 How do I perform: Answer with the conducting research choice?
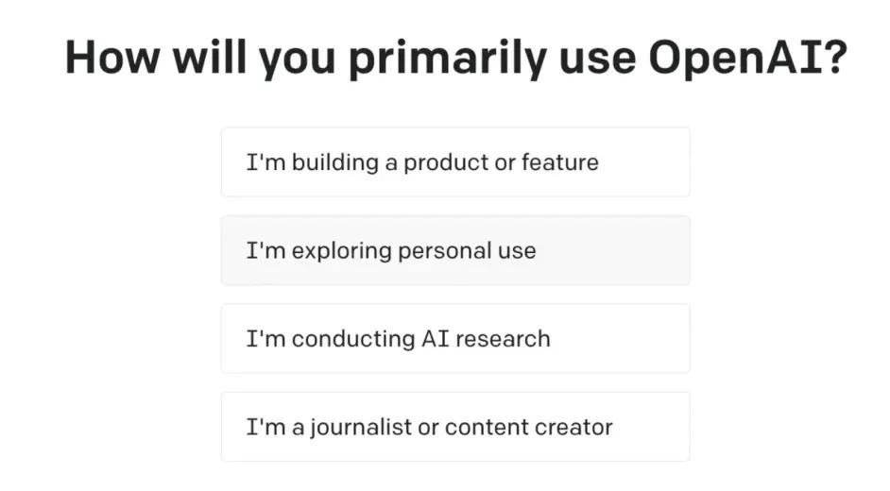(454, 339)
